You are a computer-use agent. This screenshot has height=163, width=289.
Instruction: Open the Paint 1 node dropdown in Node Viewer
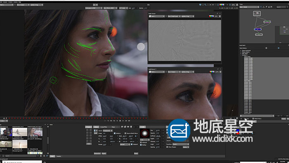point(157,16)
